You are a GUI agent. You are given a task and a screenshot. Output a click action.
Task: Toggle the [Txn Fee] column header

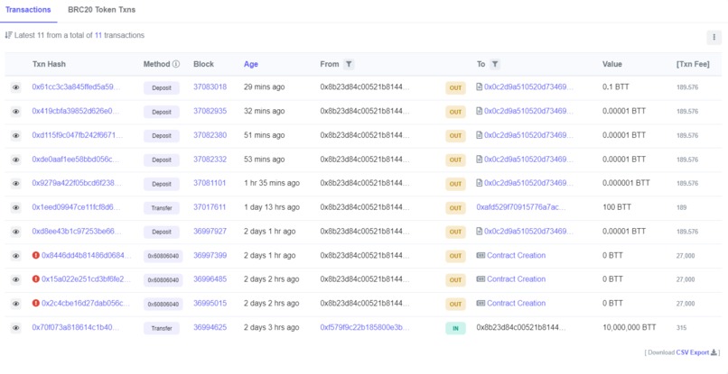(x=693, y=64)
